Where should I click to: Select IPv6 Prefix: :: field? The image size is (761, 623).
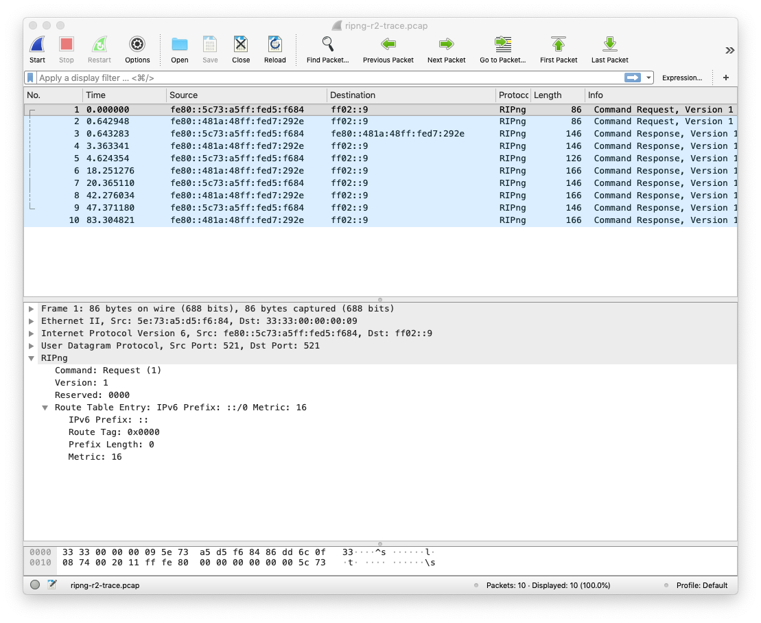(108, 420)
